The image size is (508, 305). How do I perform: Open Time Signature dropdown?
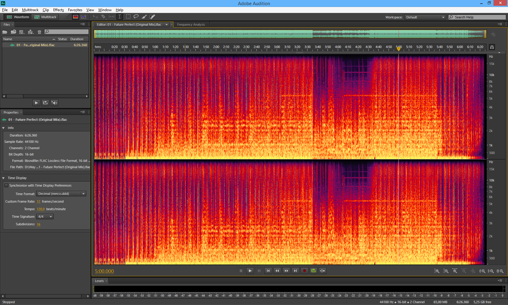[x=45, y=217]
